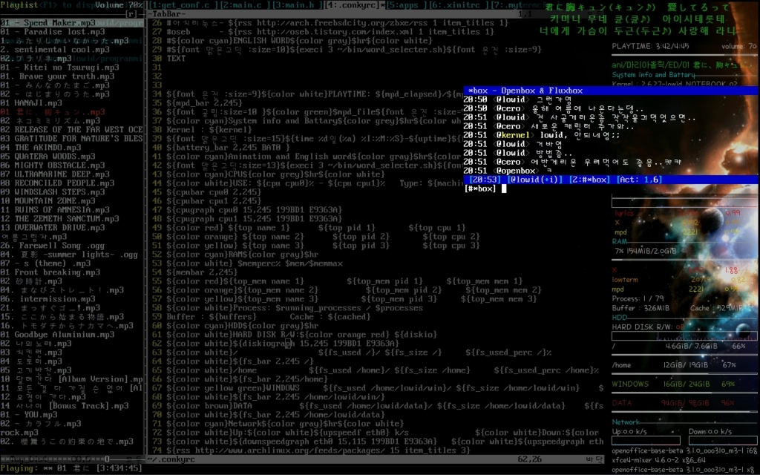This screenshot has width=760, height=475.
Task: Switch to the 1:get_conf.c tab
Action: [182, 5]
